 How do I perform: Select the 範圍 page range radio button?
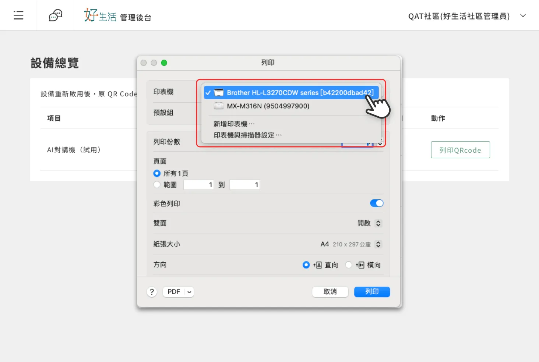point(157,185)
